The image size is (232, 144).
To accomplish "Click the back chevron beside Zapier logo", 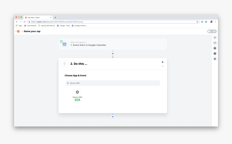I will (16, 31).
